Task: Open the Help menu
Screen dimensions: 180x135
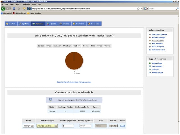Action: 39,4
